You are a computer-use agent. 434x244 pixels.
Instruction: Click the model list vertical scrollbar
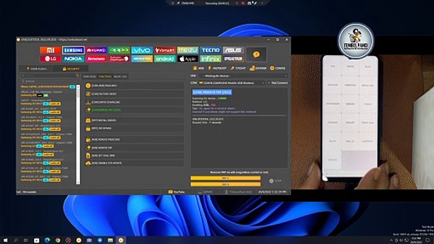pos(78,135)
